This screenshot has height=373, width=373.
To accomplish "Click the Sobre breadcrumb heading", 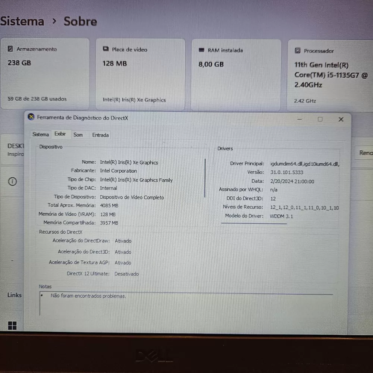I will (x=81, y=21).
